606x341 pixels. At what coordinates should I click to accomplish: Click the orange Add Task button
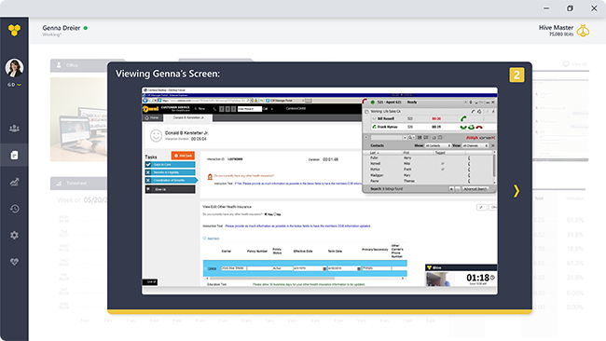point(183,156)
